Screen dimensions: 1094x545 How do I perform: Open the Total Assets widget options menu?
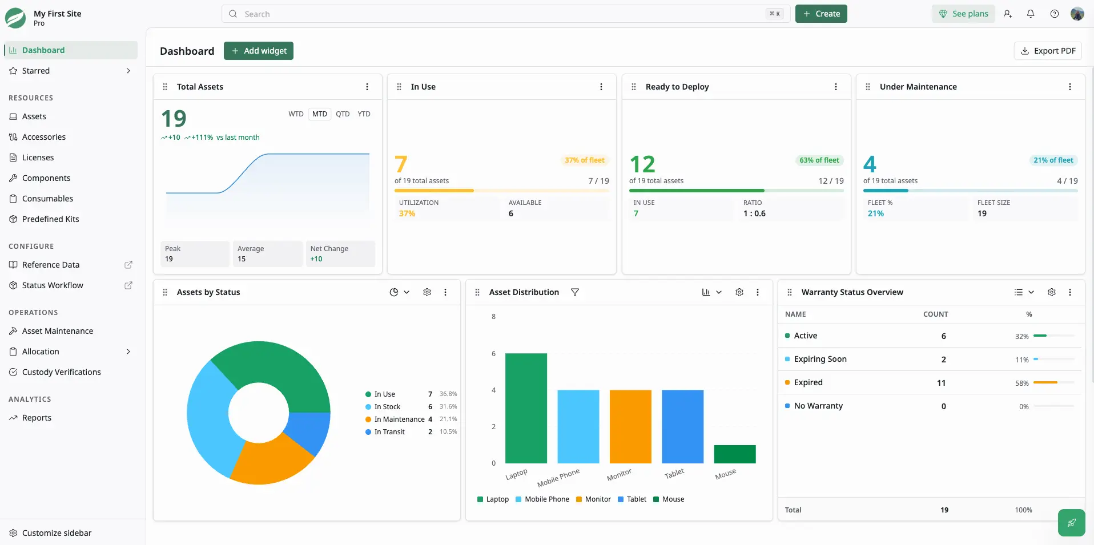pyautogui.click(x=367, y=87)
